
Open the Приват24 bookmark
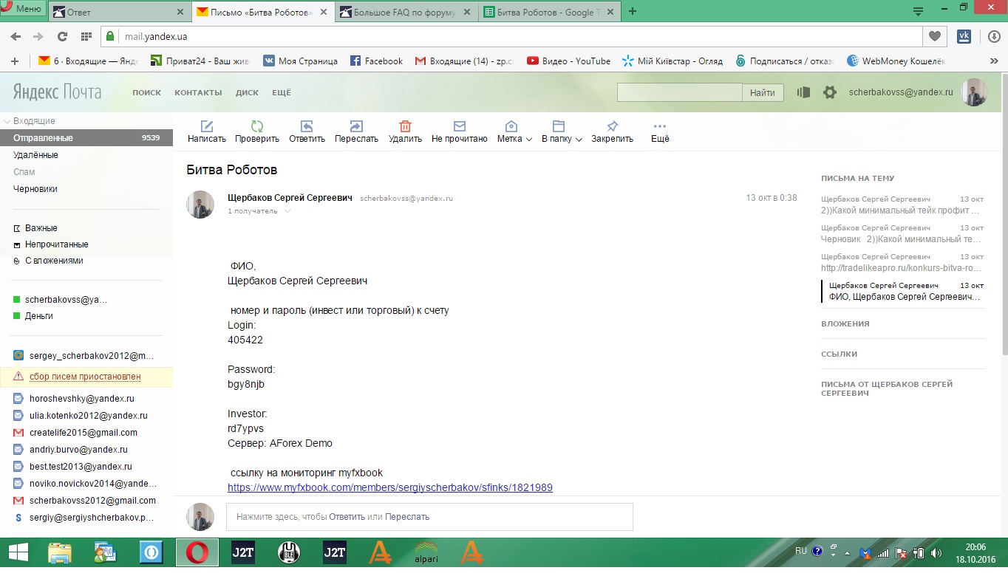(200, 61)
